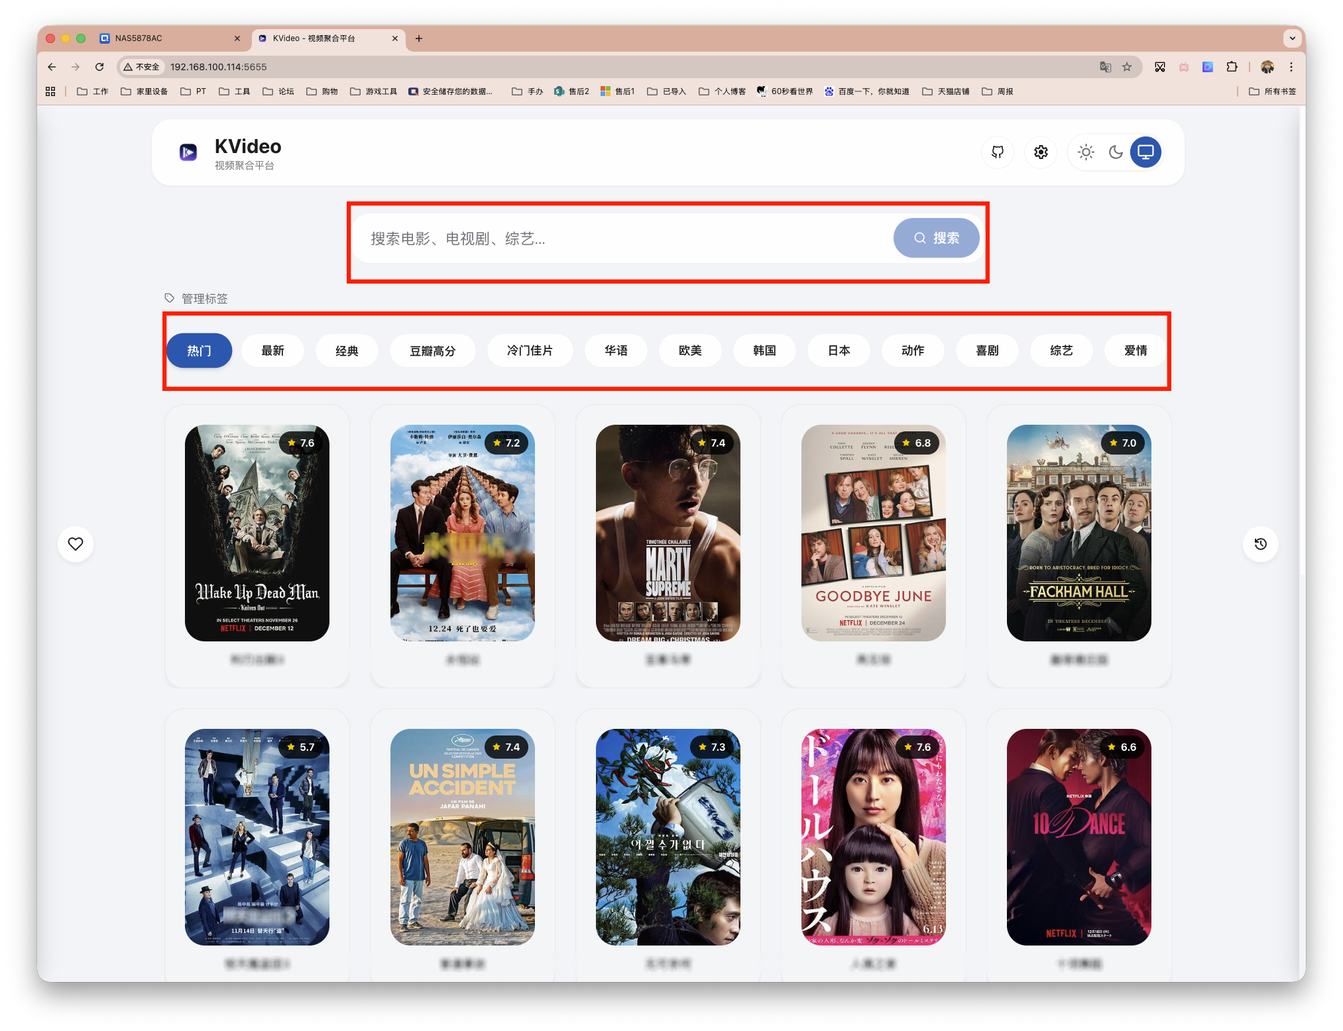Click the 搜索 button
Screen dimensions: 1343x1031
tap(936, 238)
